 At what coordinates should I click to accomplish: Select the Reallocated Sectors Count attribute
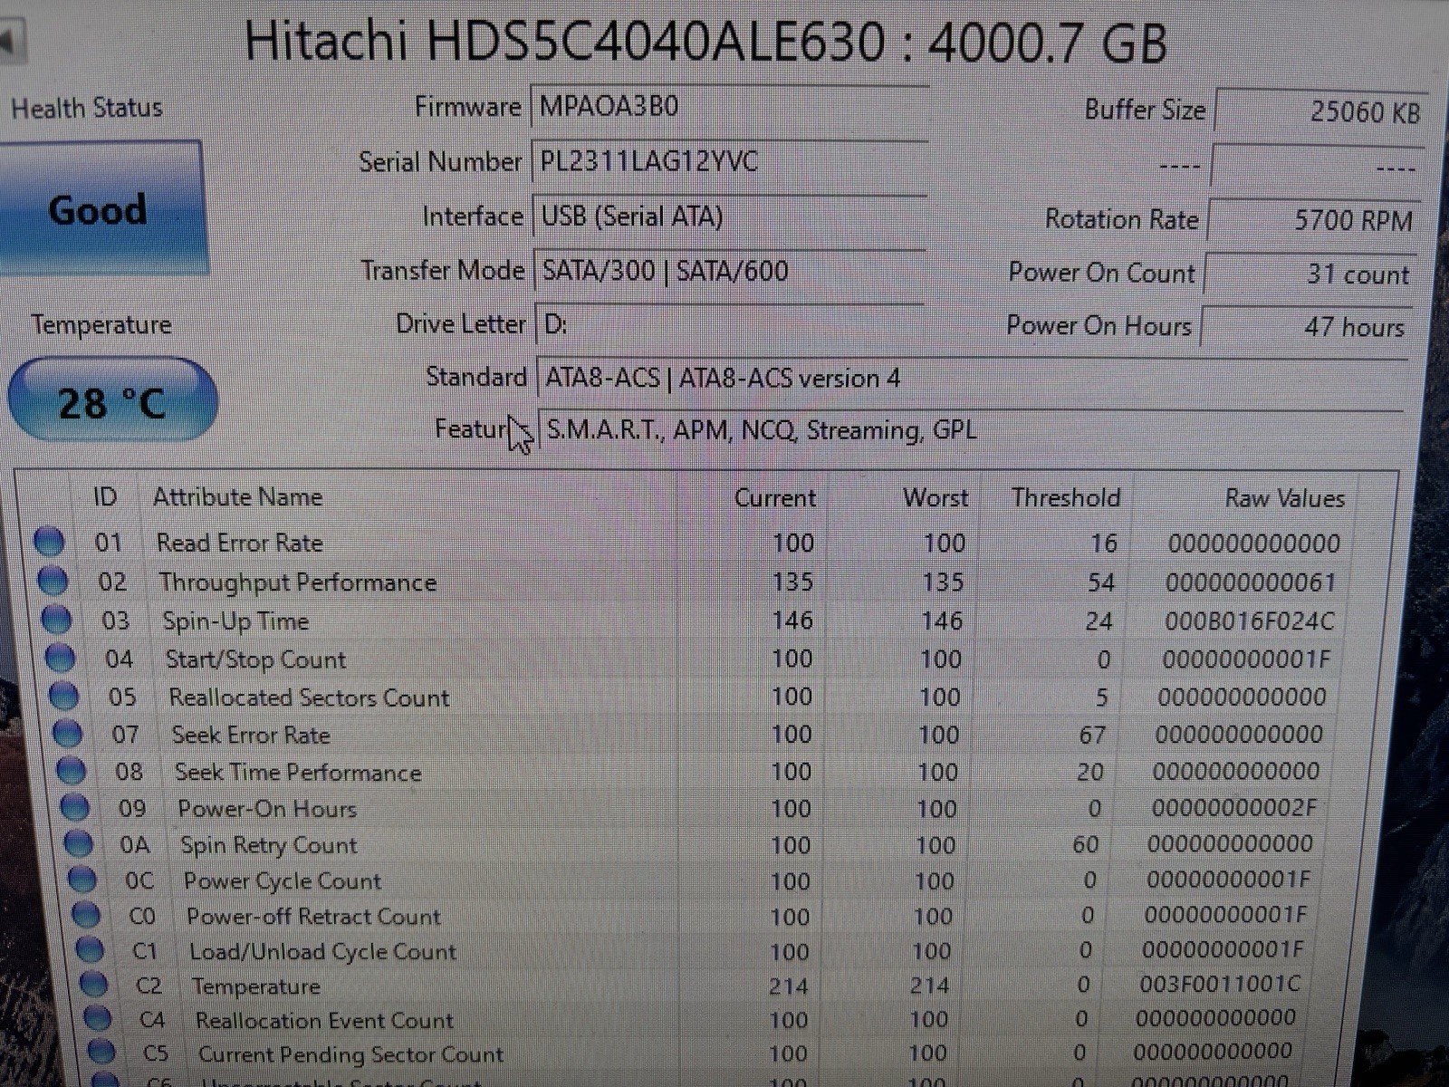tap(309, 697)
